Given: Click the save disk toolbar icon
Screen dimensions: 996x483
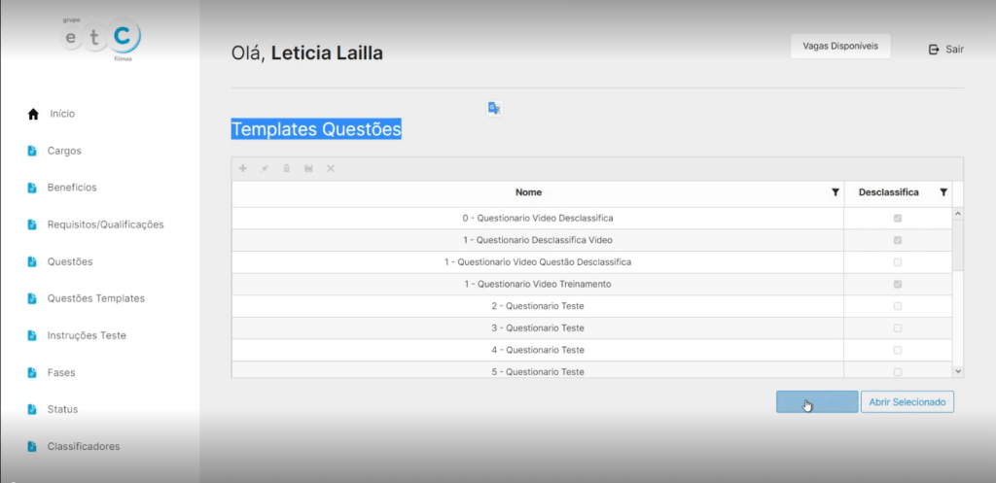Looking at the screenshot, I should [308, 169].
